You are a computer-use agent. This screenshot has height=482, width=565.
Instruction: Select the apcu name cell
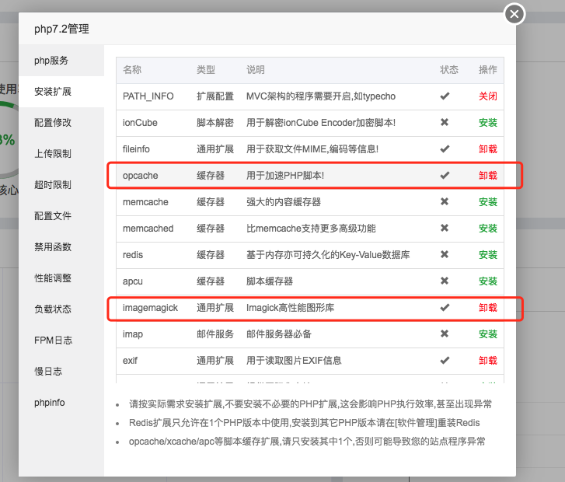pyautogui.click(x=133, y=281)
